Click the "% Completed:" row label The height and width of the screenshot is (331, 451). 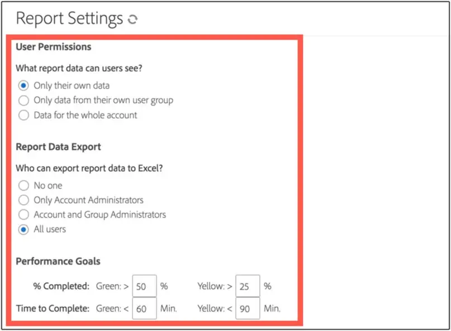61,286
